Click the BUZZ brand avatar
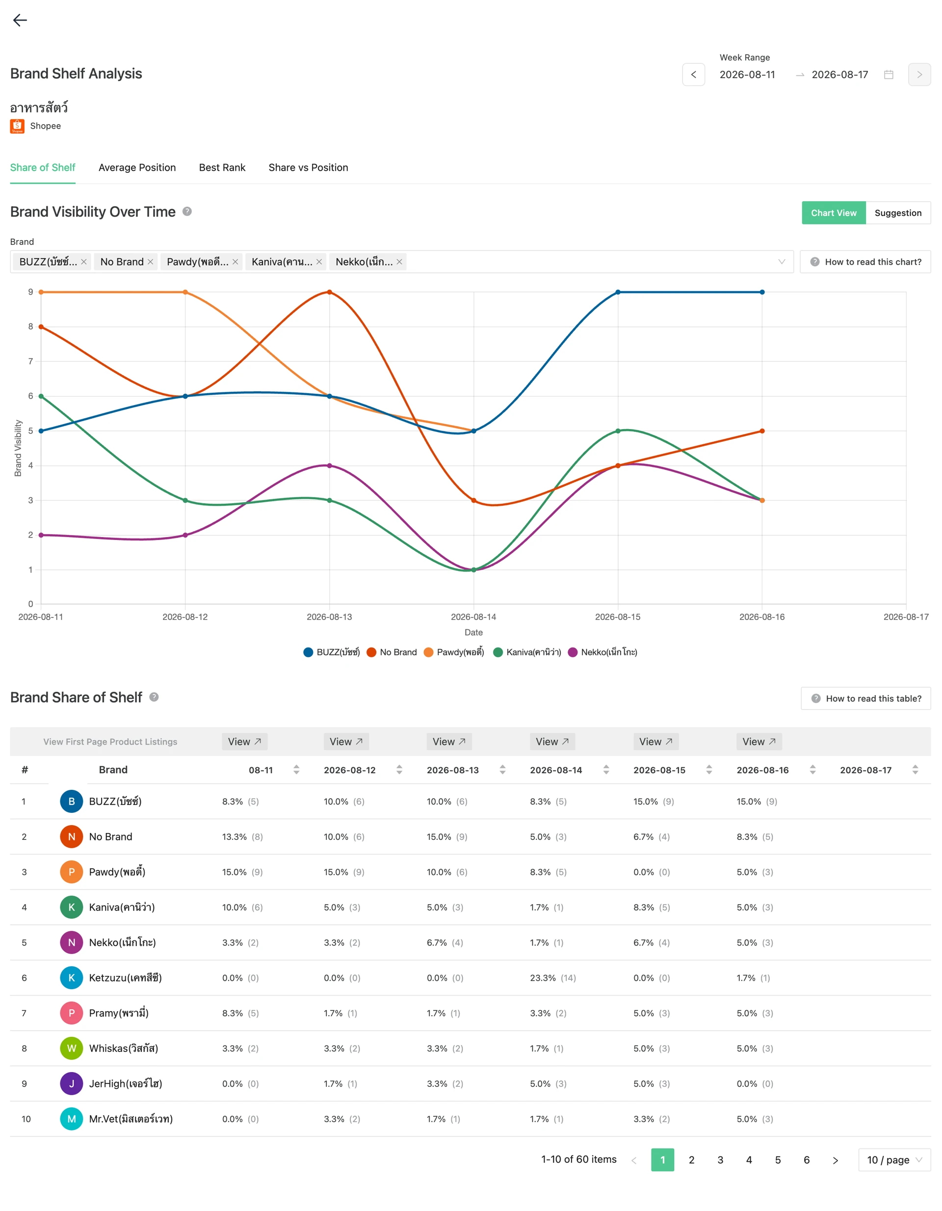942x1211 pixels. pyautogui.click(x=72, y=801)
